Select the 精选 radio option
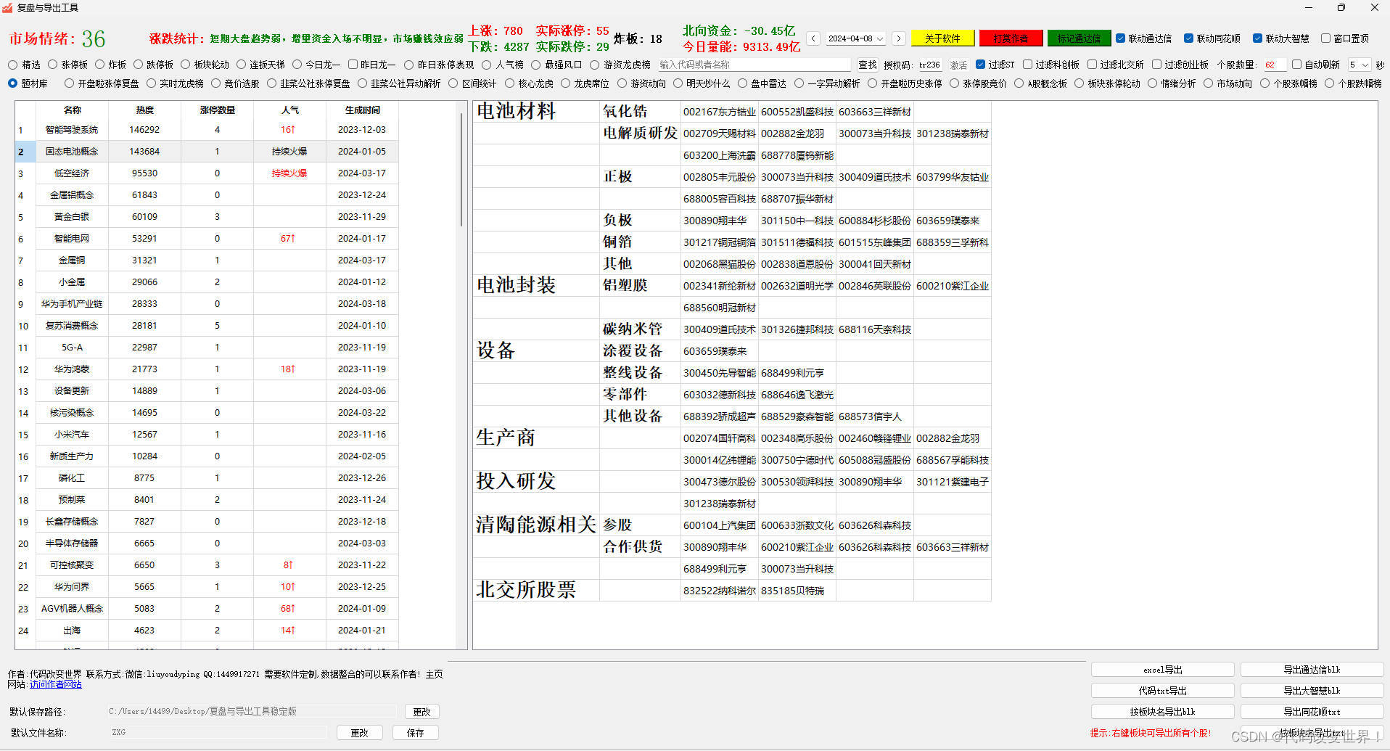This screenshot has height=751, width=1390. [x=12, y=65]
